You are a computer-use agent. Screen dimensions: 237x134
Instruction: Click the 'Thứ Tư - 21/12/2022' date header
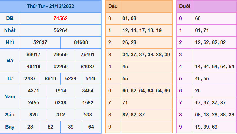(50, 6)
